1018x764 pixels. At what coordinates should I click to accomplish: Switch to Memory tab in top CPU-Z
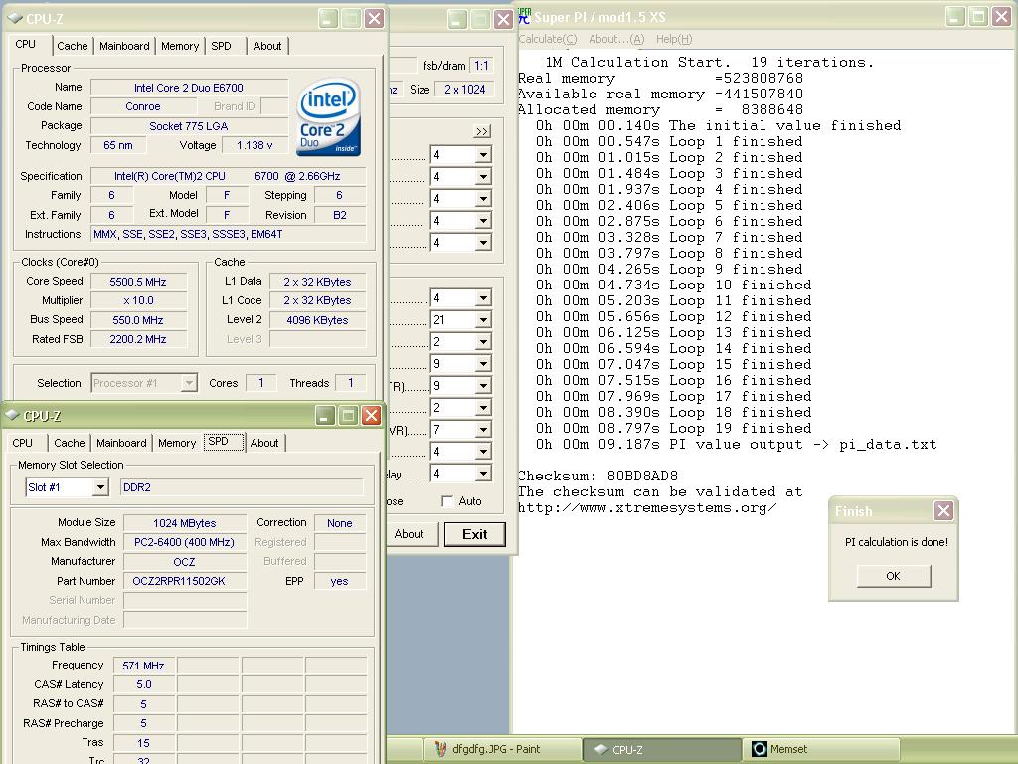point(180,46)
